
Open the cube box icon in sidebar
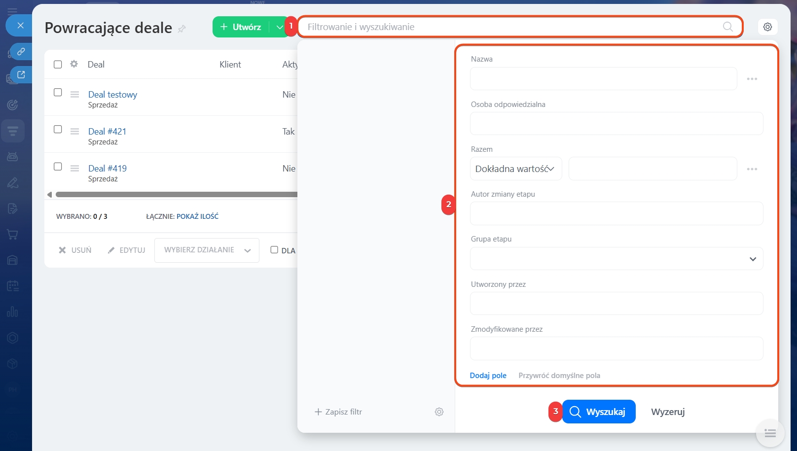pos(13,364)
